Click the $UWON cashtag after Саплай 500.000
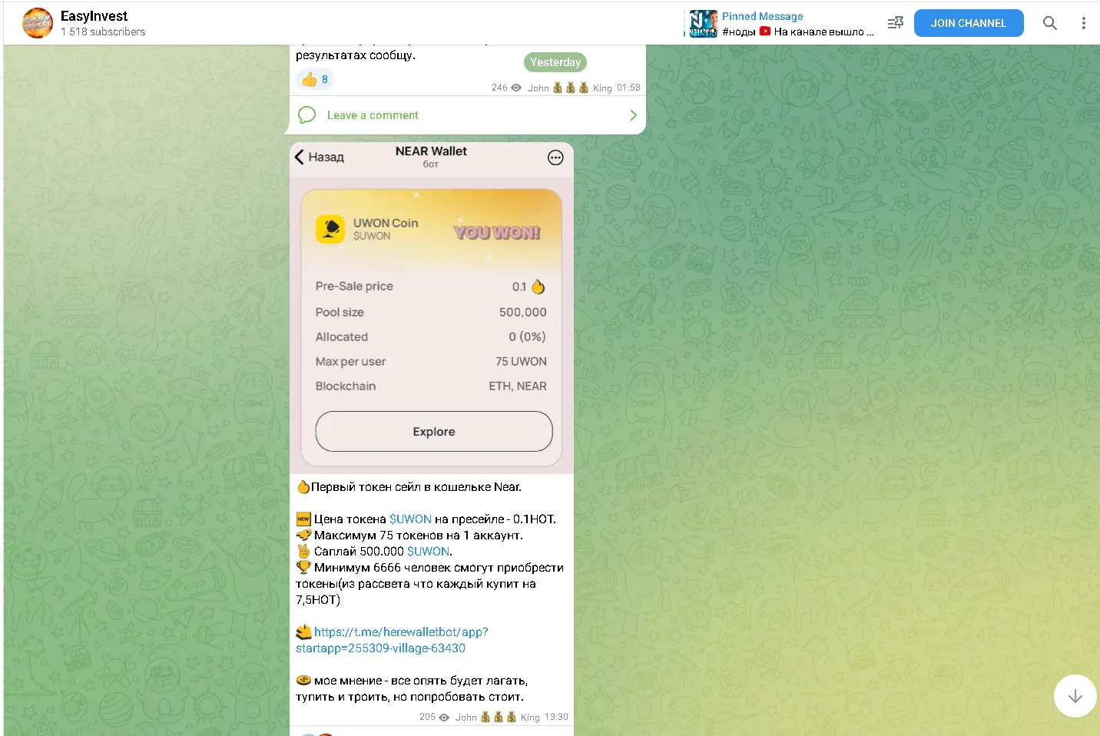Image resolution: width=1100 pixels, height=736 pixels. (x=428, y=552)
